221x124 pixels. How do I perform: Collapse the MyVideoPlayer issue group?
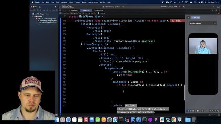31,14
